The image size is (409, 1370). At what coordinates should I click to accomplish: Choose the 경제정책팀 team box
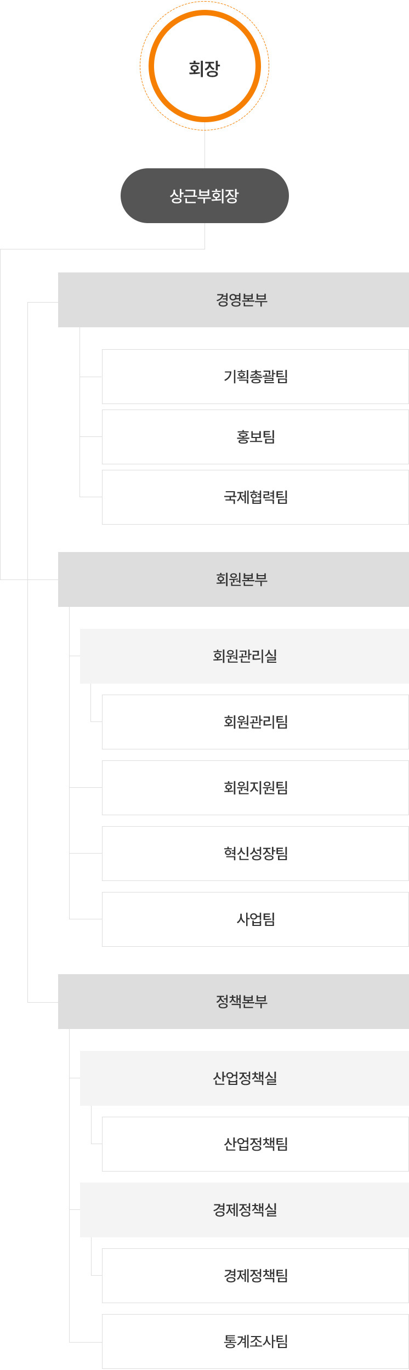tap(255, 1276)
